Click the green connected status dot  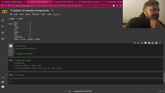pyautogui.click(x=160, y=91)
